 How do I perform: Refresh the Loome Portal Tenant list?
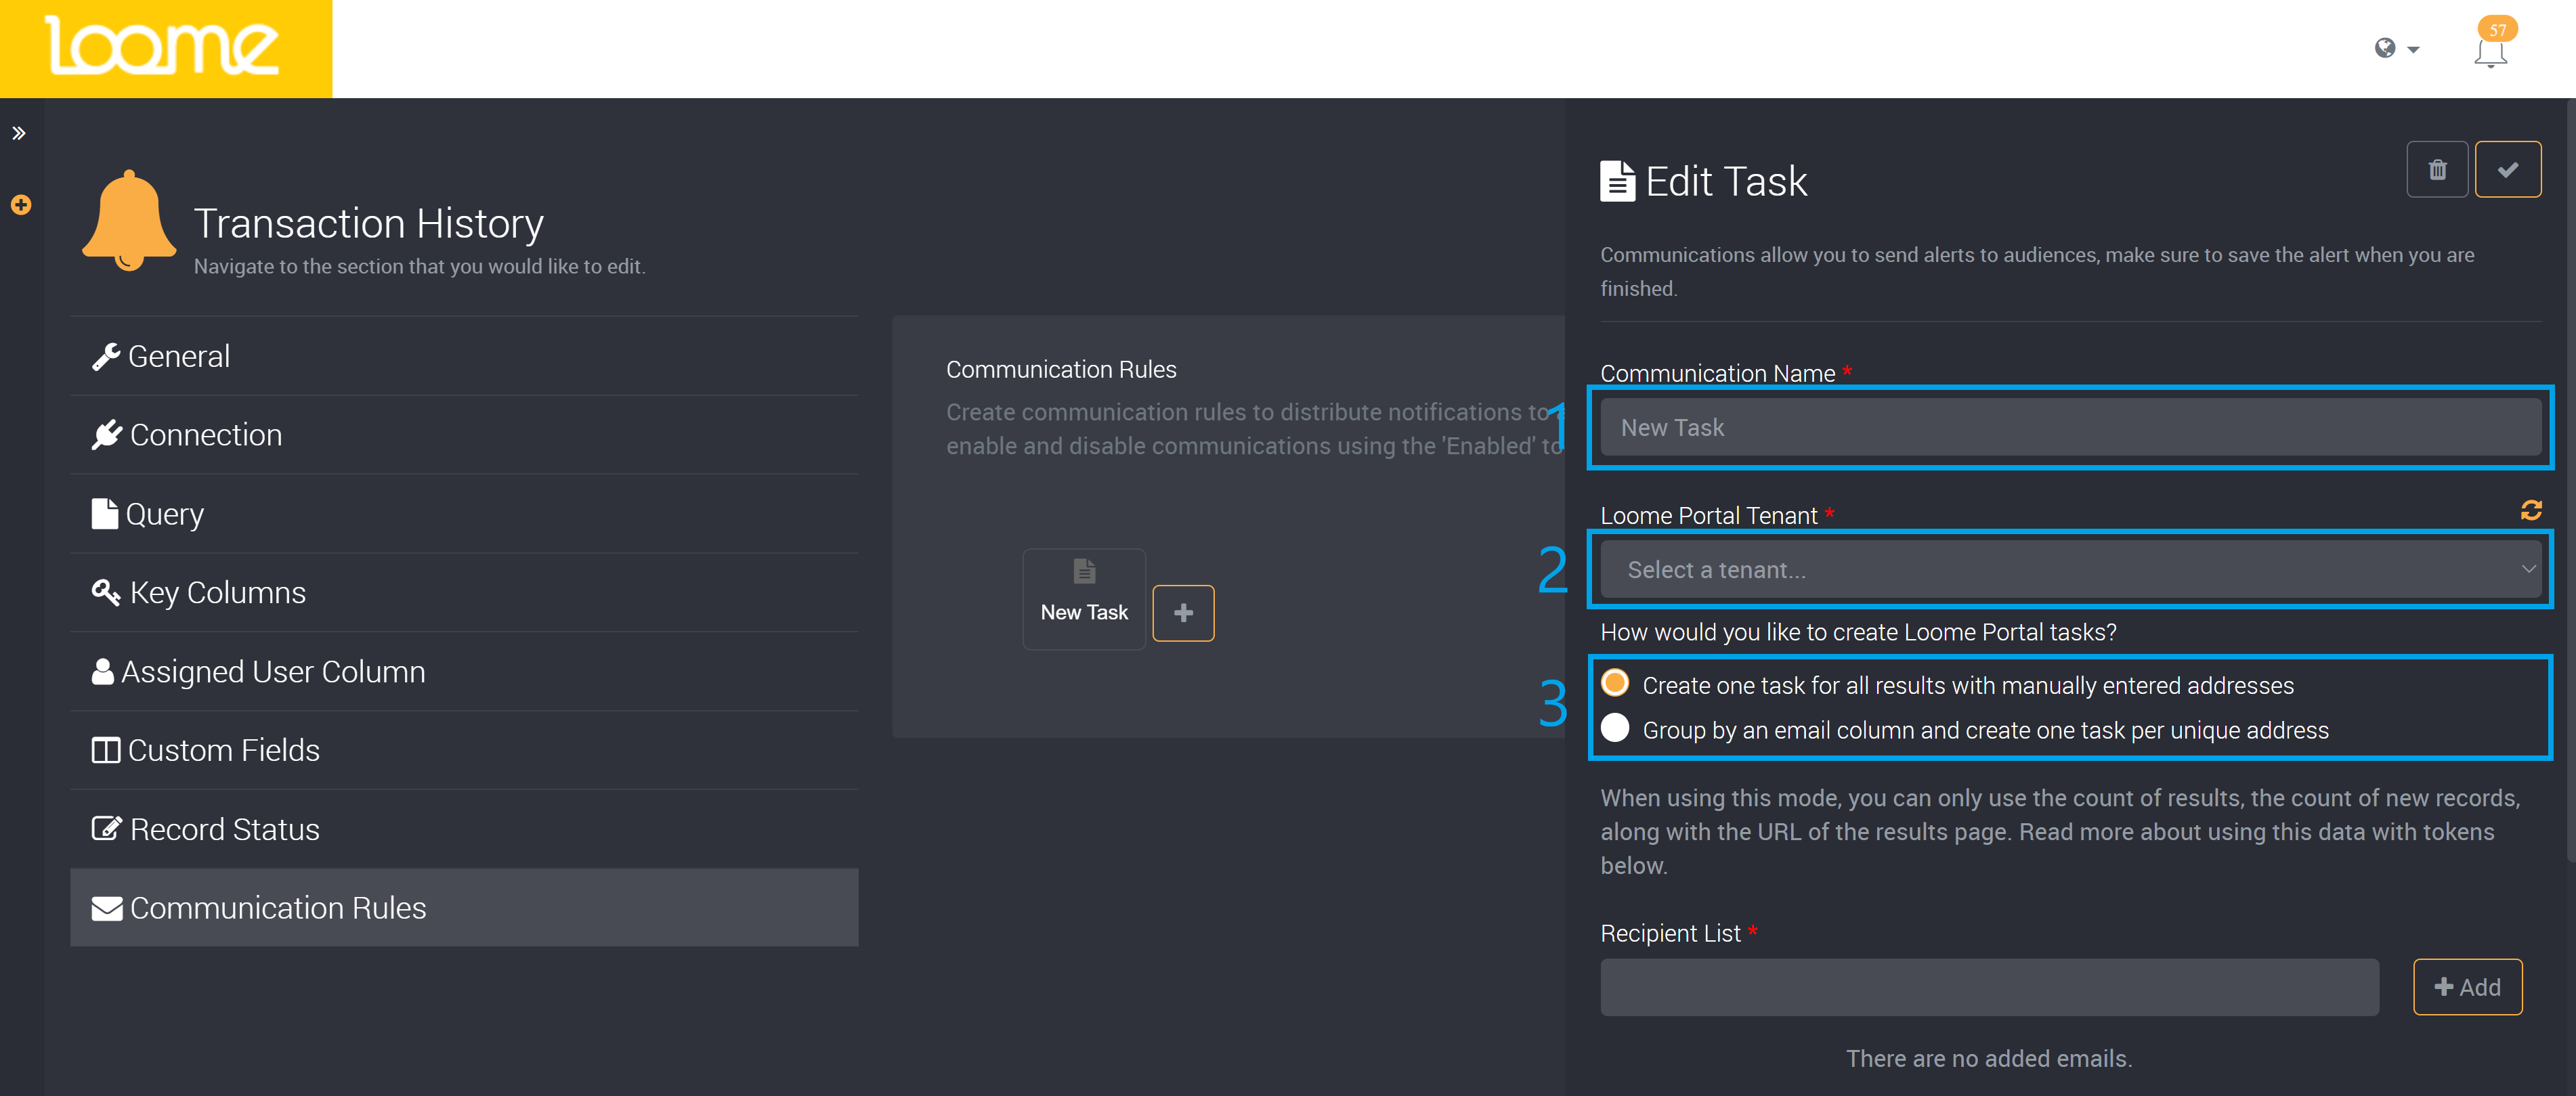(2531, 511)
